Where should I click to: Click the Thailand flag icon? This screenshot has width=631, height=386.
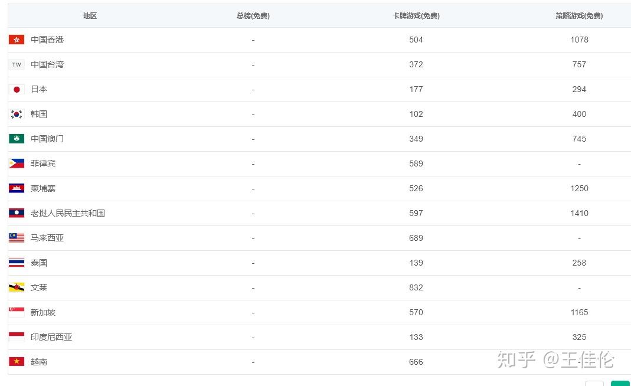tap(17, 263)
